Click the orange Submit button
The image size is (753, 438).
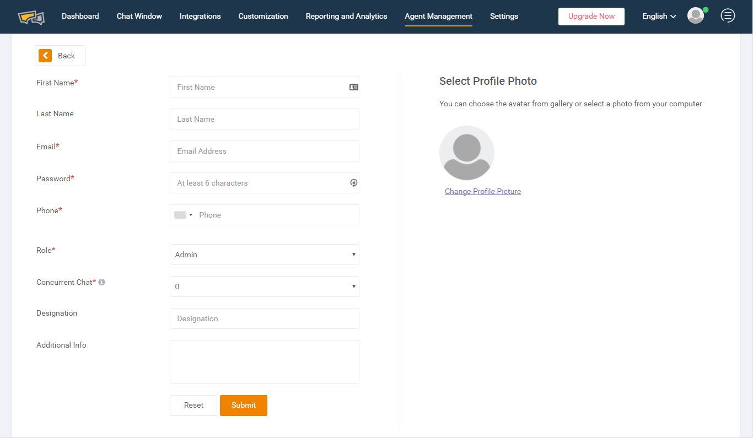pyautogui.click(x=244, y=405)
